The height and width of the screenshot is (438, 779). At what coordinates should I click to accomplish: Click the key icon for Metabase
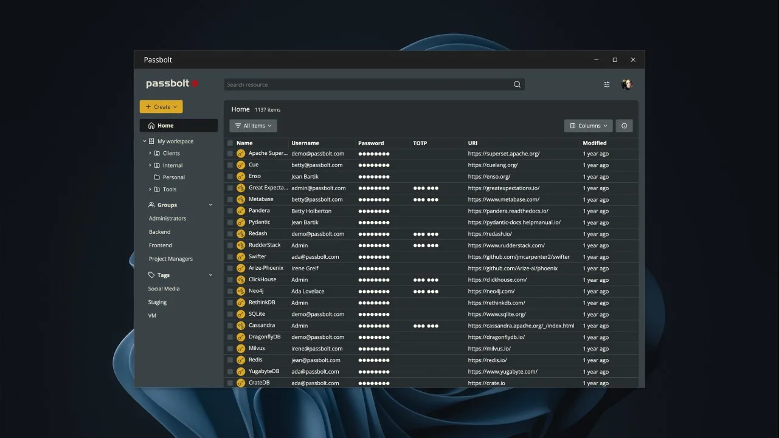(x=241, y=199)
